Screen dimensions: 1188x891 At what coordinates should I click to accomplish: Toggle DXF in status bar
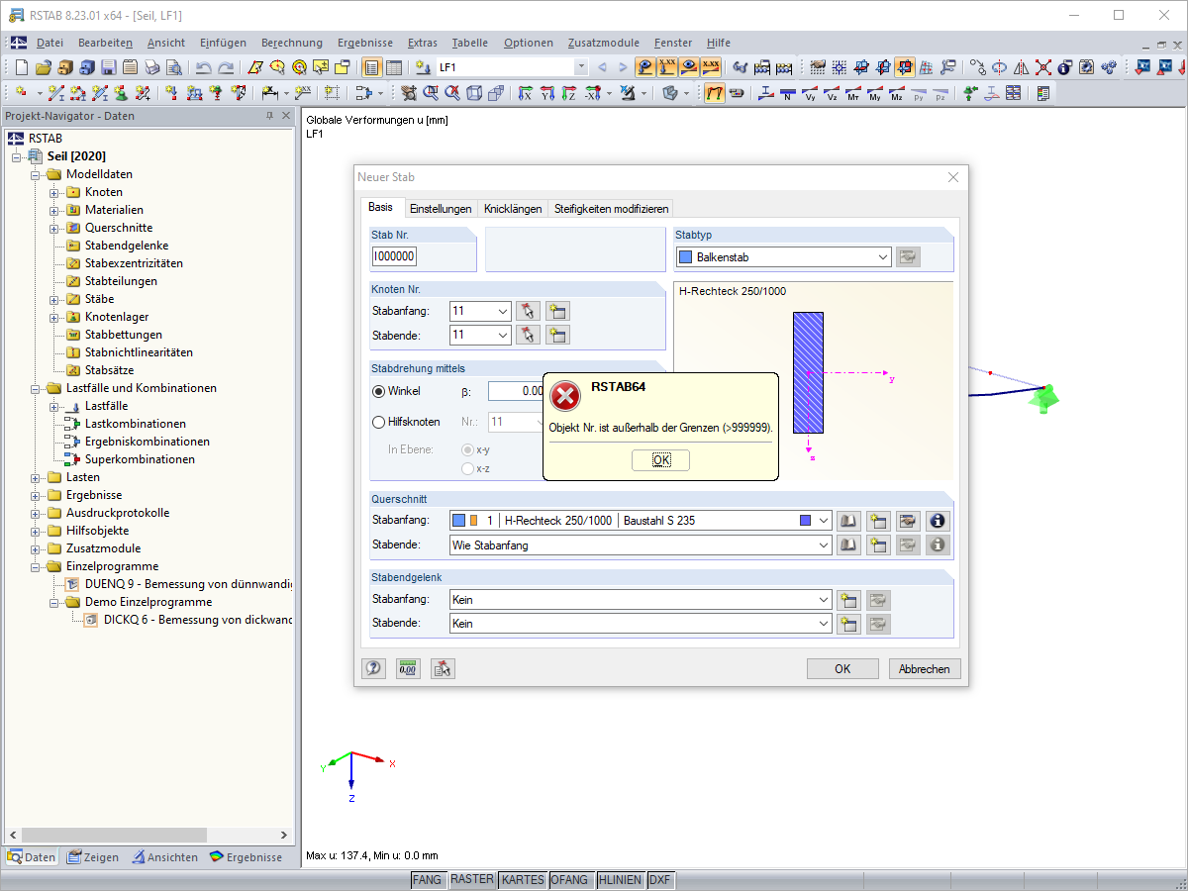point(660,880)
